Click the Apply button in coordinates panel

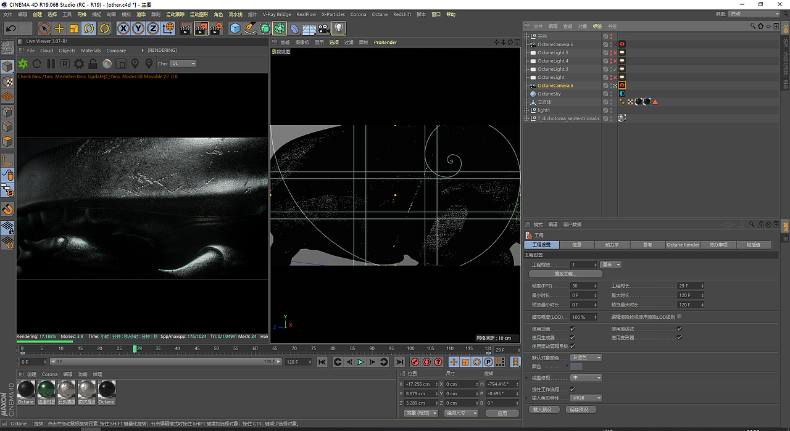coord(502,413)
